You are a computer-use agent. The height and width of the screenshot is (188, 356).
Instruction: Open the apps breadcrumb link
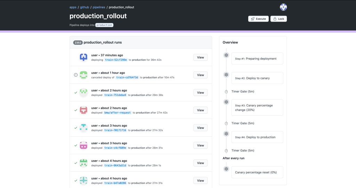coord(73,7)
